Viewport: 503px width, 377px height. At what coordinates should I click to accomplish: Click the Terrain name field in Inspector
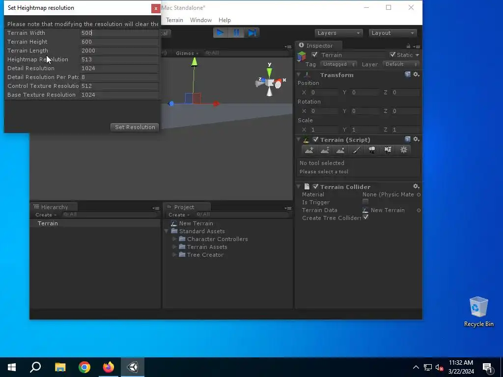click(353, 55)
